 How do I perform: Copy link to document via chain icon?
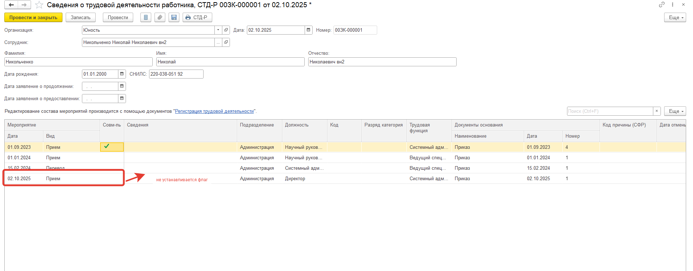[662, 5]
